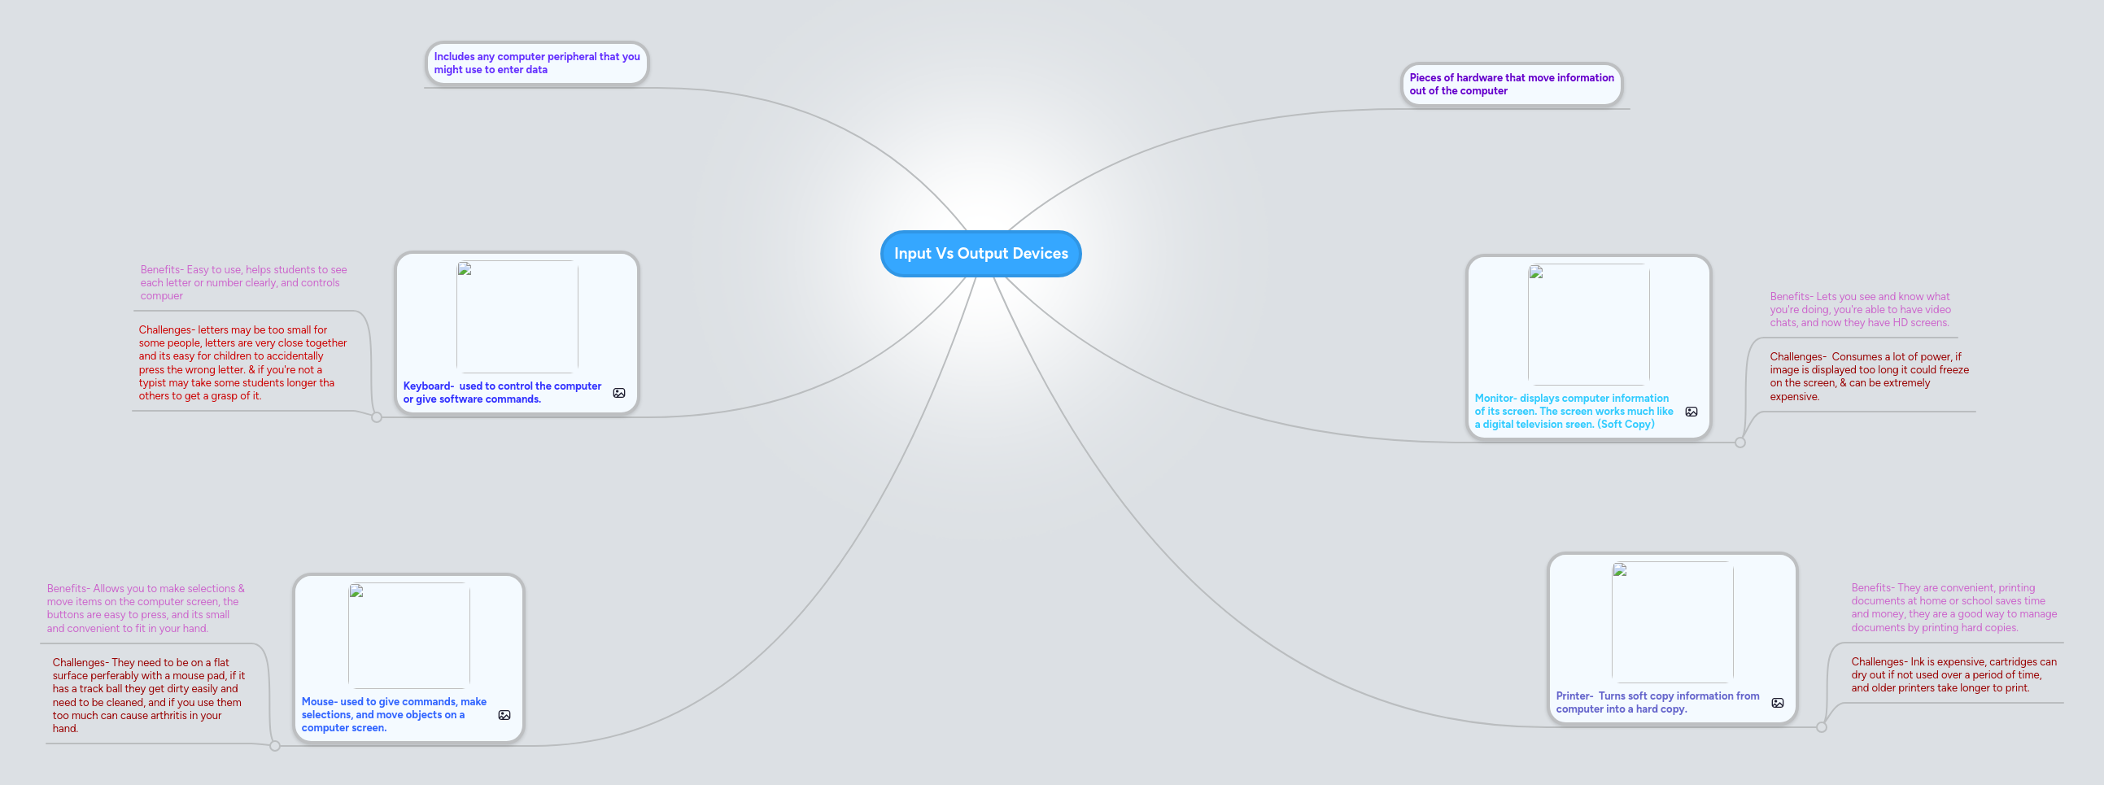
Task: Select the node about peripherals used to enter data
Action: pos(537,63)
